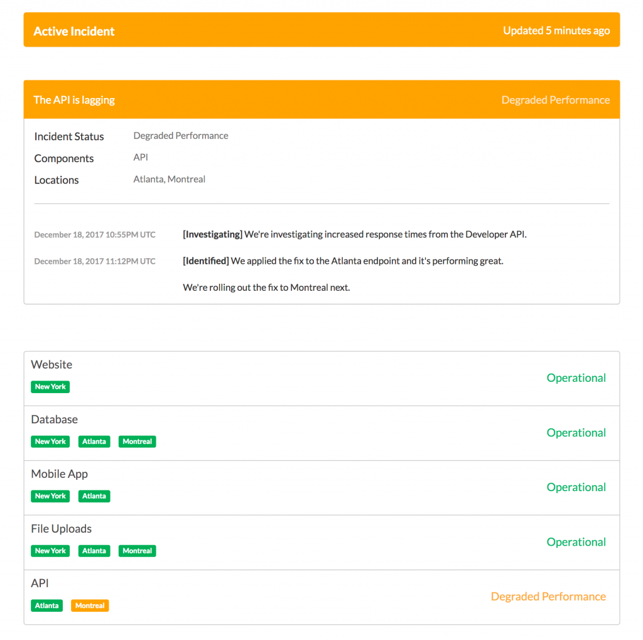
Task: Select the Active Incident header
Action: (73, 30)
